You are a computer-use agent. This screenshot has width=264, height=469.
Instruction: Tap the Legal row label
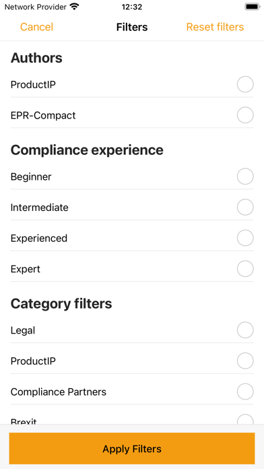coord(23,330)
